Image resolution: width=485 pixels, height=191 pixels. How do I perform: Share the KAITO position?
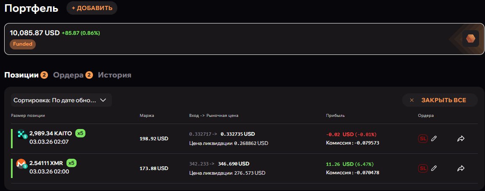pyautogui.click(x=461, y=139)
